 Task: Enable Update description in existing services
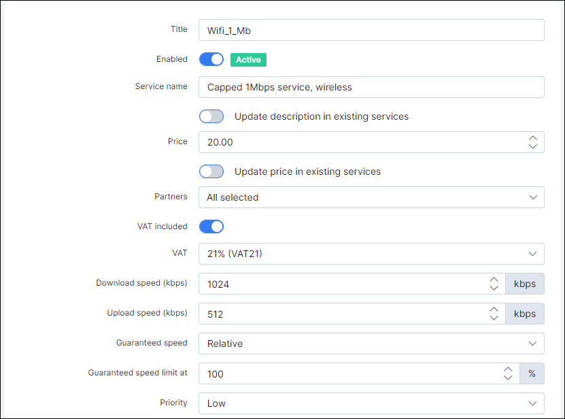[211, 116]
